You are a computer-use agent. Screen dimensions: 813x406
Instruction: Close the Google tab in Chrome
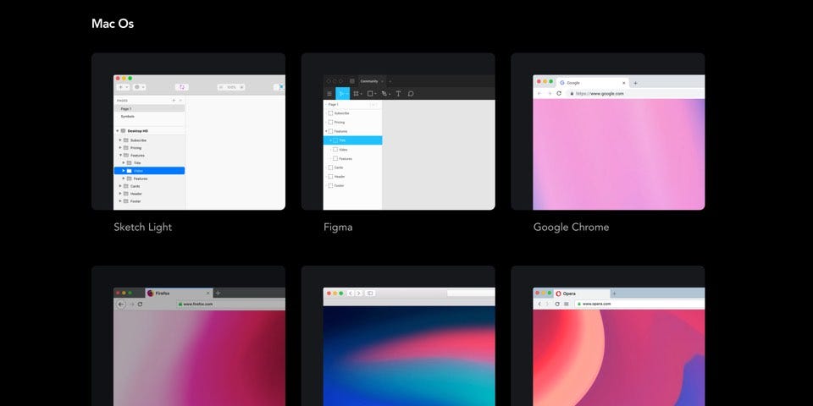[x=624, y=83]
